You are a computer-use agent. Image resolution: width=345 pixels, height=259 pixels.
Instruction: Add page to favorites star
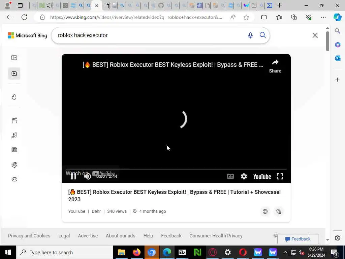246,17
